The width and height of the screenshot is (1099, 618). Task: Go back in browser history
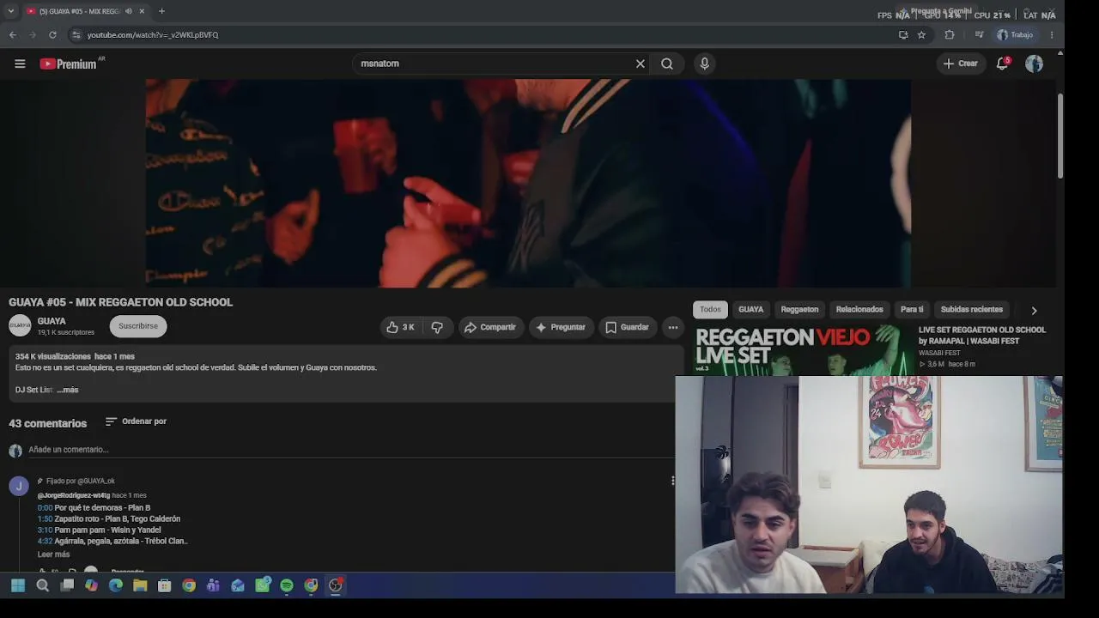click(x=13, y=35)
